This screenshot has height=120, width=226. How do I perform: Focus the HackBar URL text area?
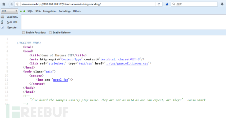[x=123, y=22]
